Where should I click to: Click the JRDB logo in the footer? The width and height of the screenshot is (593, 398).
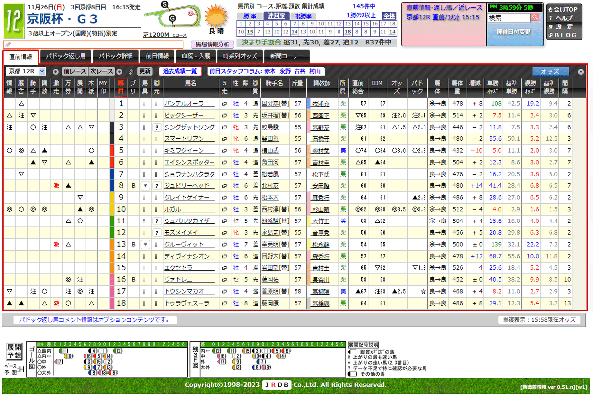[x=277, y=385]
